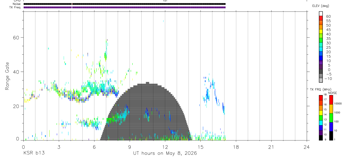Image resolution: width=345 pixels, height=159 pixels.
Task: Click the Range Gate axis tick label "40"
Action: click(x=16, y=72)
